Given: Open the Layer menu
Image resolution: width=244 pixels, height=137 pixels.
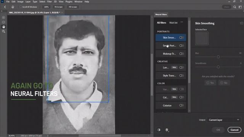Looking at the screenshot, I should point(28,2).
